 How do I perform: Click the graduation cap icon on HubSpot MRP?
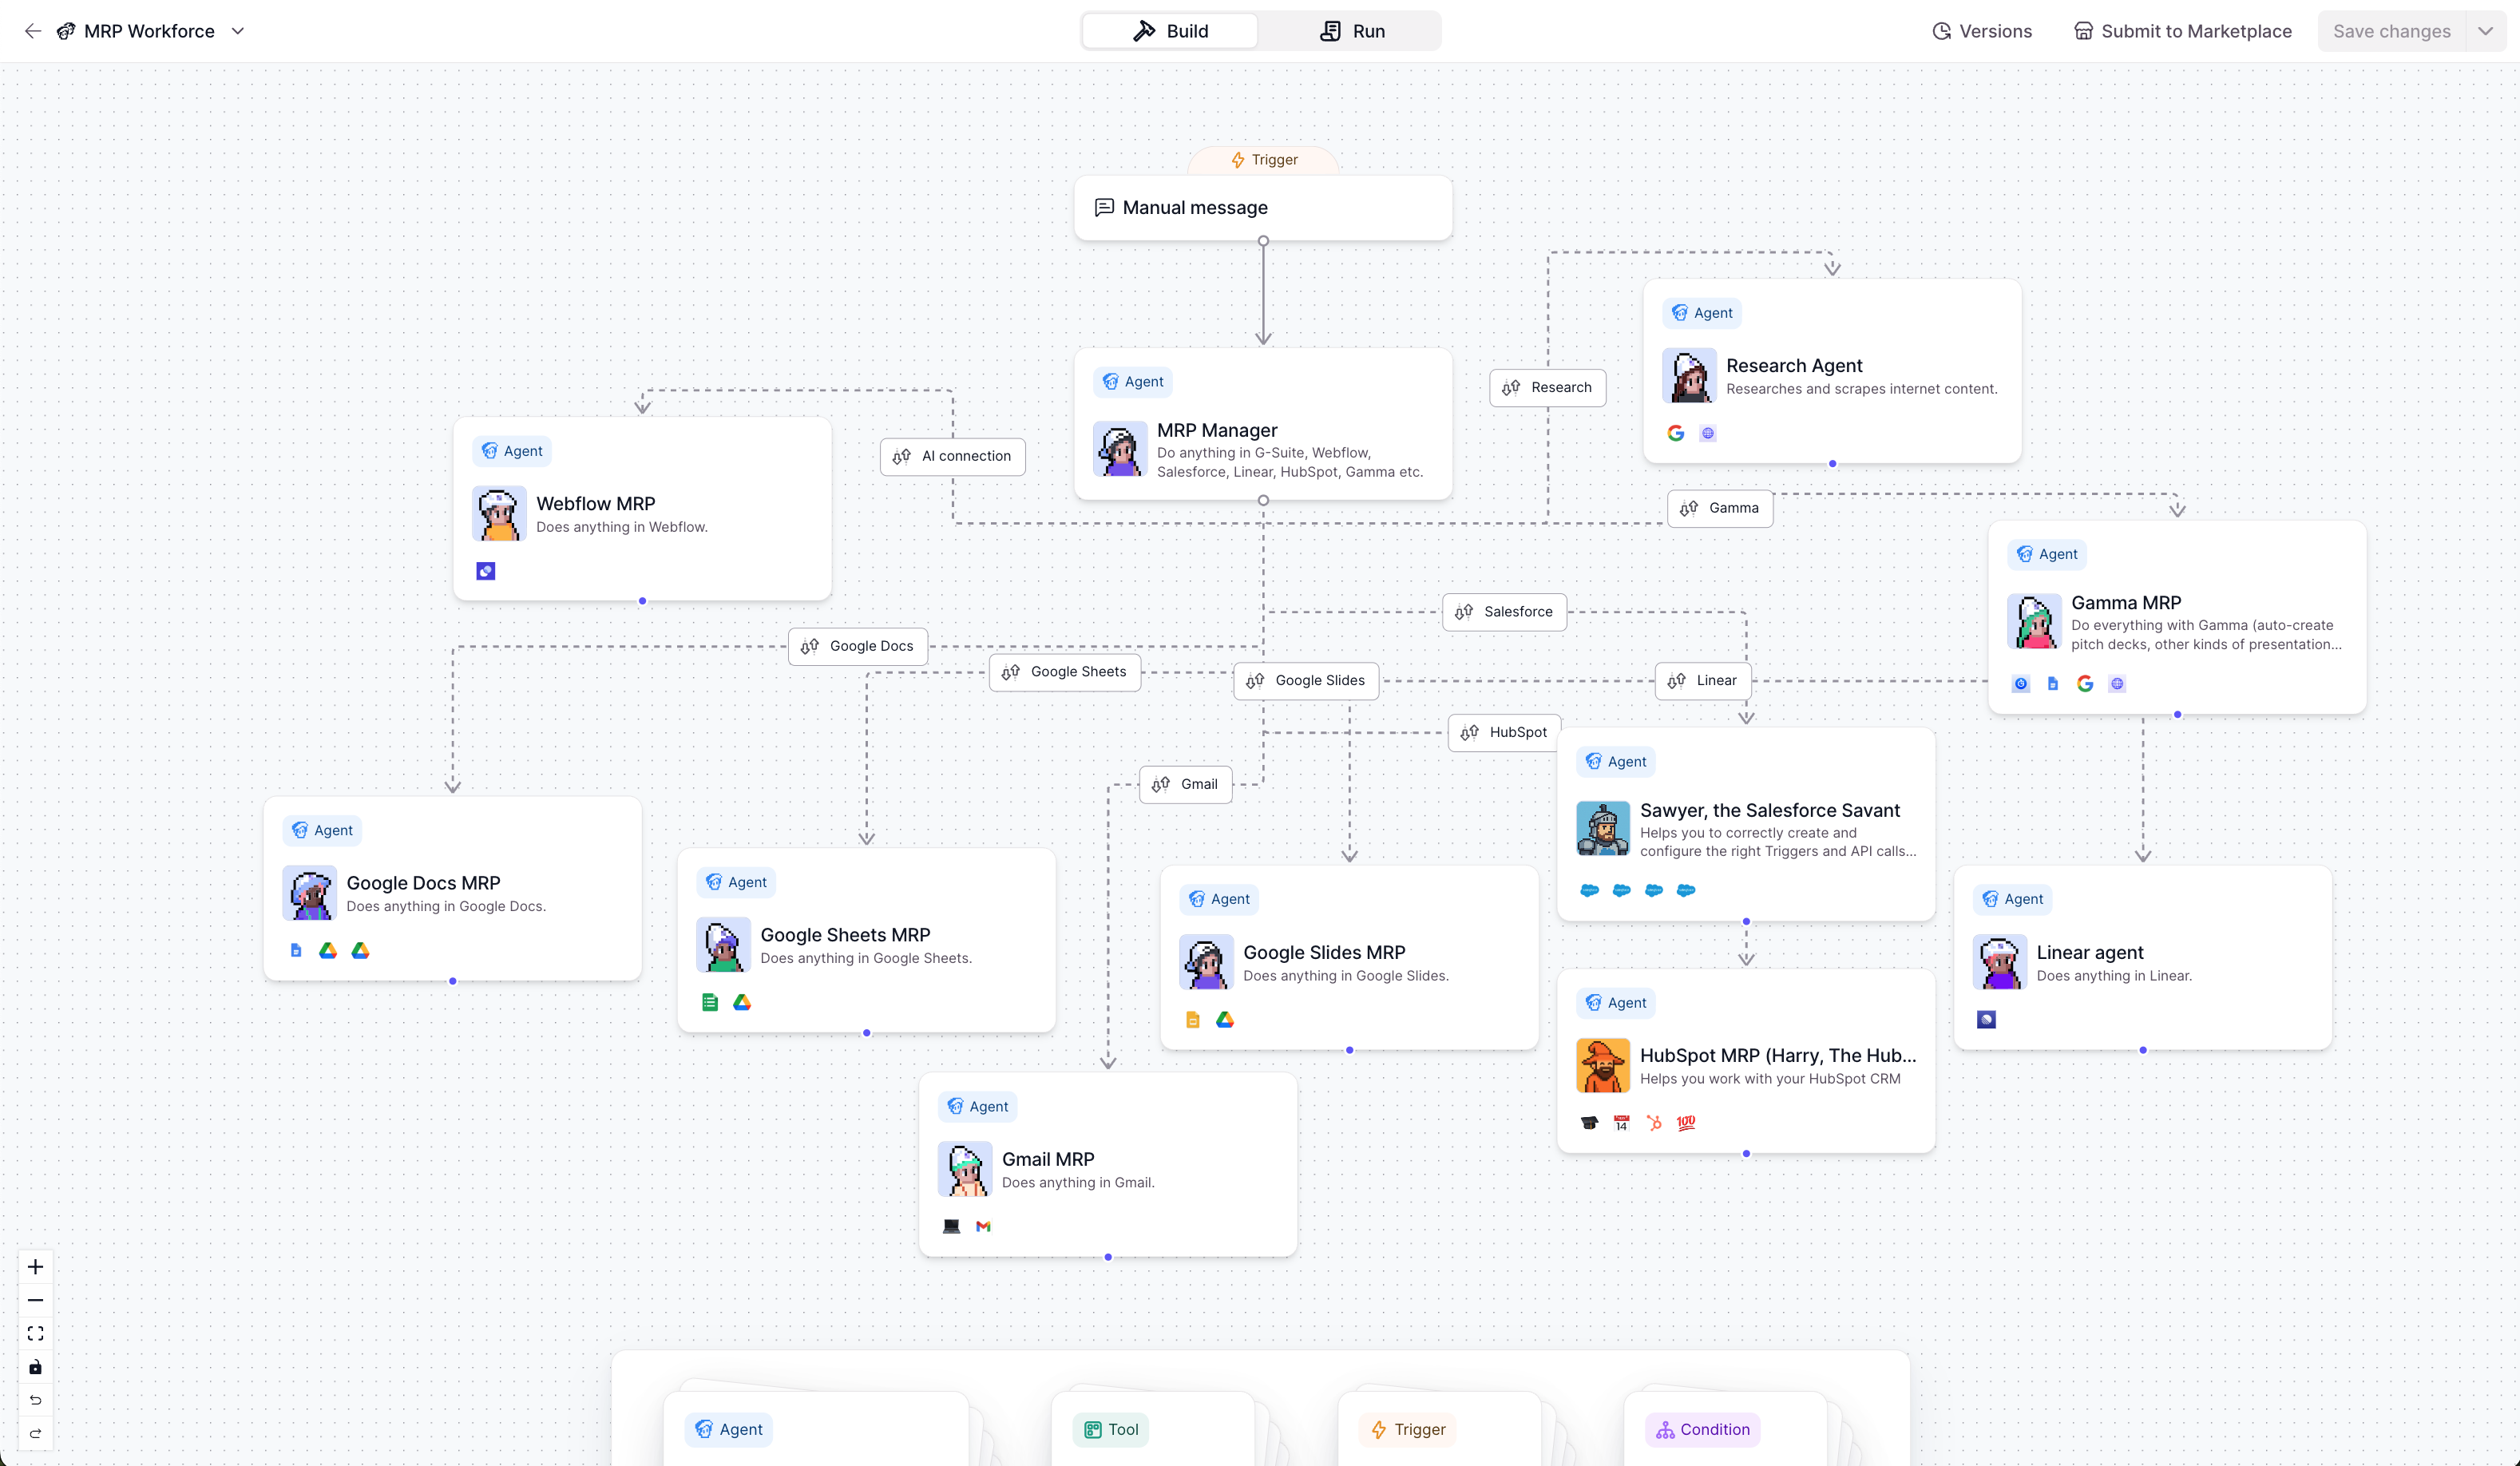(1590, 1123)
